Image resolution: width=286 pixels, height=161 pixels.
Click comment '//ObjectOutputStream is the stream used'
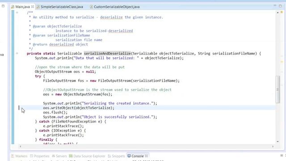coord(107,90)
